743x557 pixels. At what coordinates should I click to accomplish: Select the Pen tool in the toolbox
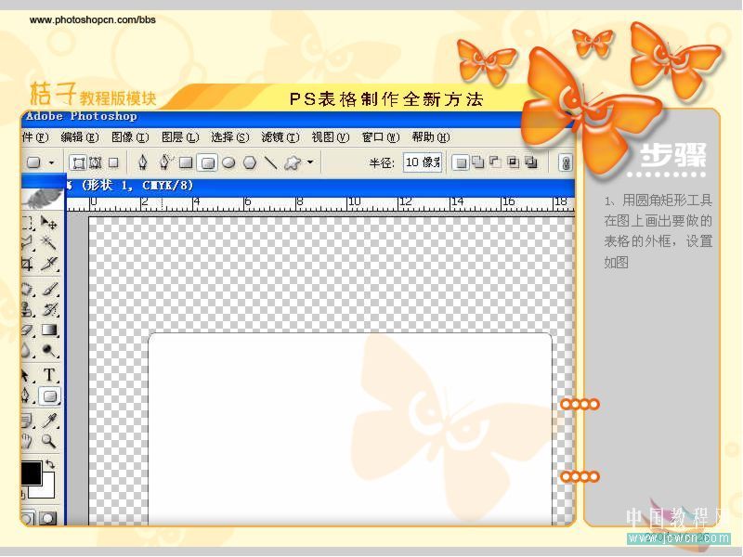point(27,396)
